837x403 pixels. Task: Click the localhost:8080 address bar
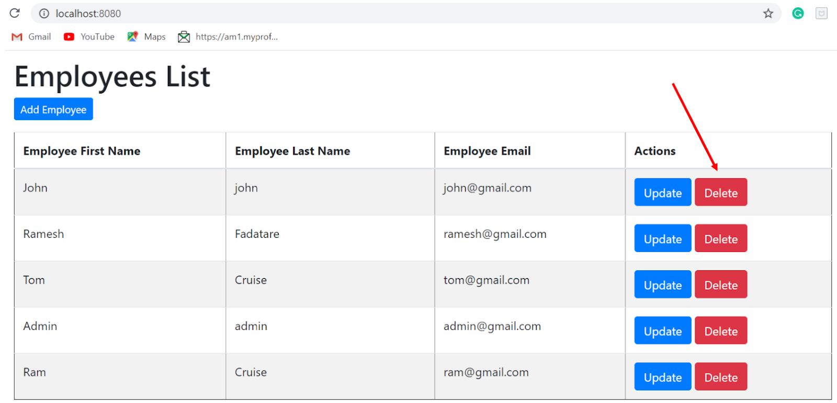[x=366, y=14]
